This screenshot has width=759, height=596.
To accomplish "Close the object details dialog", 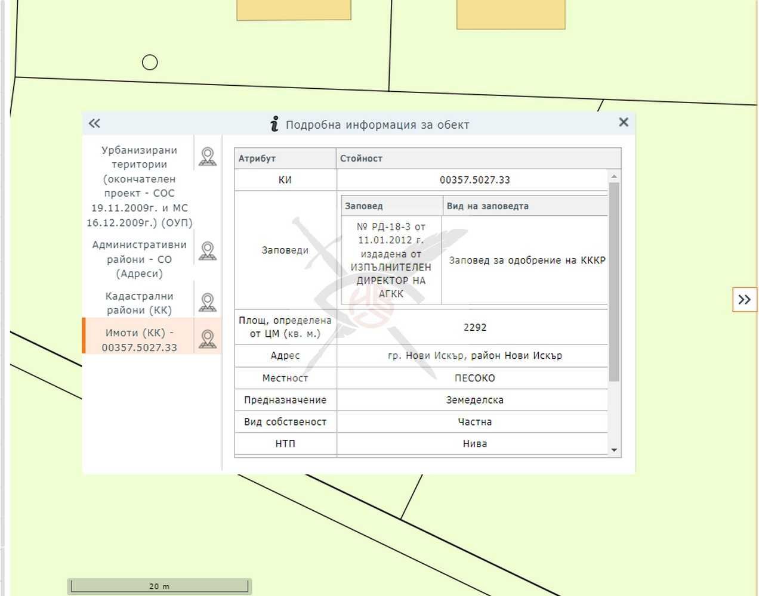I will click(x=624, y=122).
